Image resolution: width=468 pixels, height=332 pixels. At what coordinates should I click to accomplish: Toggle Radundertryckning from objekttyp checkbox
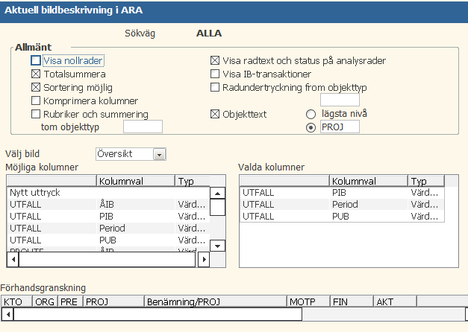point(215,87)
